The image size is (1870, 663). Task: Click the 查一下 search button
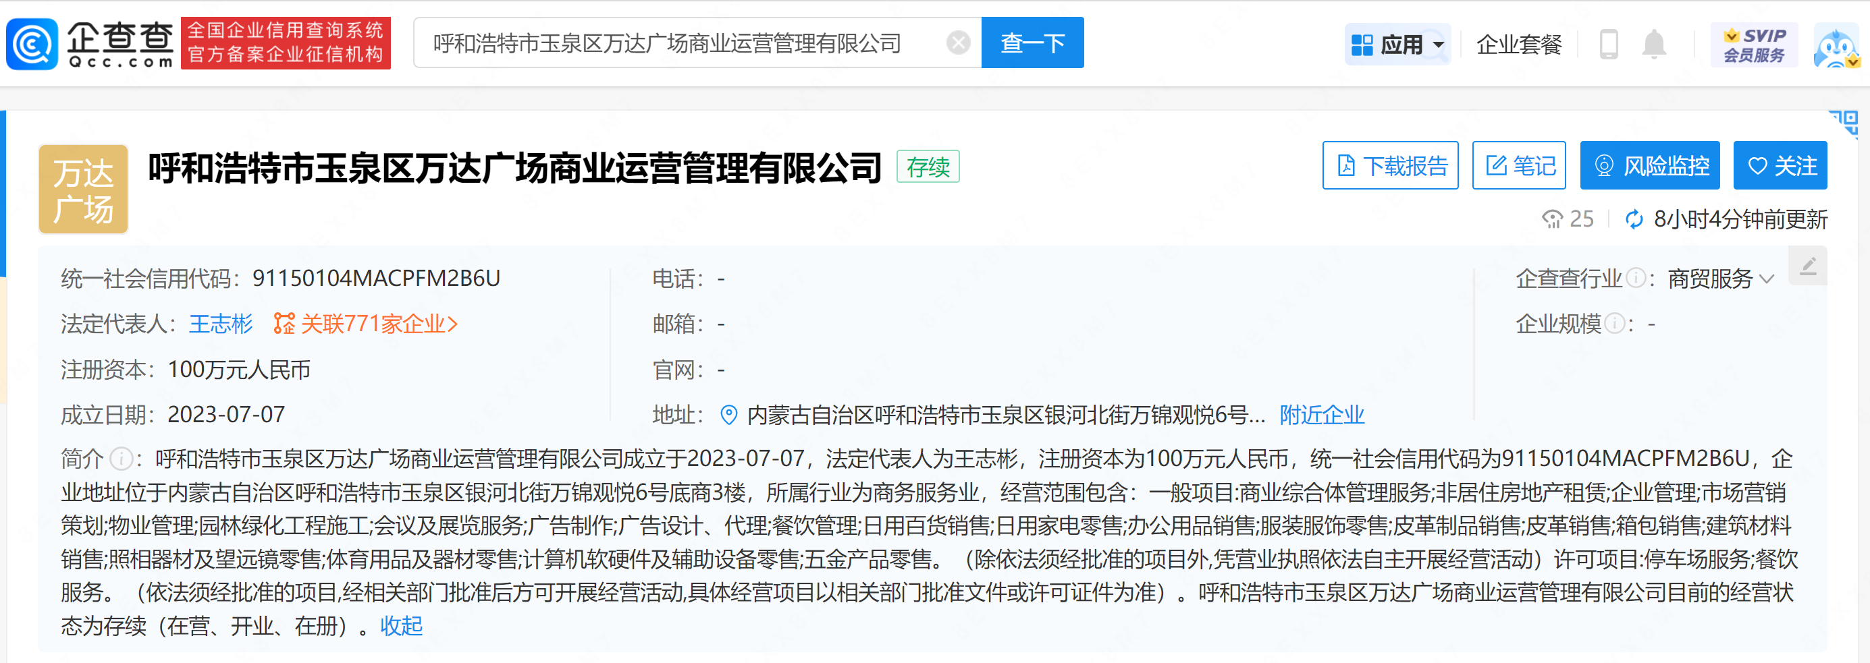tap(1032, 42)
